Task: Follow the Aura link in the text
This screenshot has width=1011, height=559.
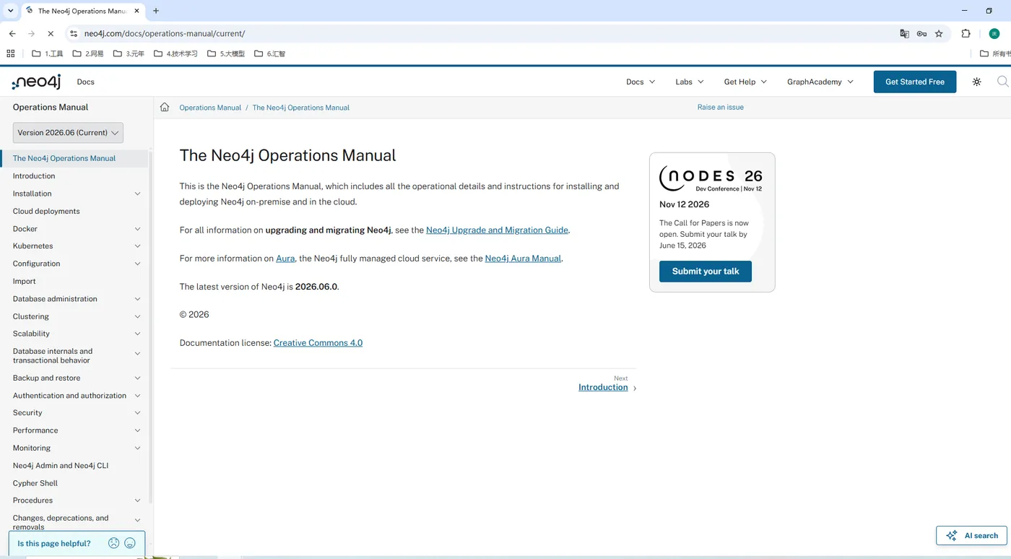Action: [x=285, y=259]
